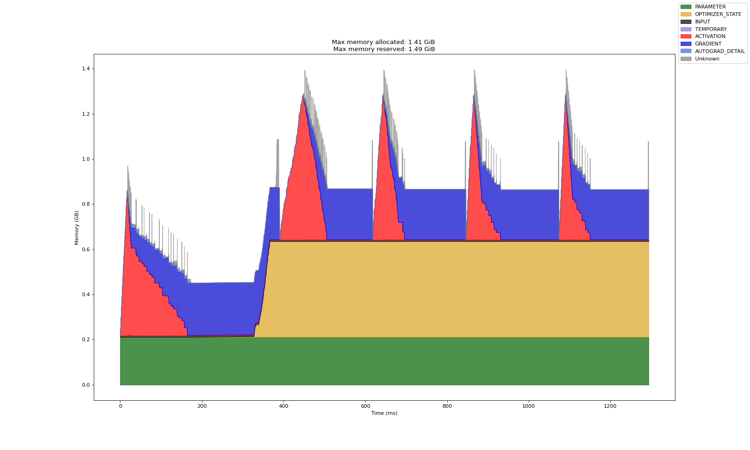Screen dimensions: 750x450
Task: Select the dark INPUT legend swatch
Action: 685,22
